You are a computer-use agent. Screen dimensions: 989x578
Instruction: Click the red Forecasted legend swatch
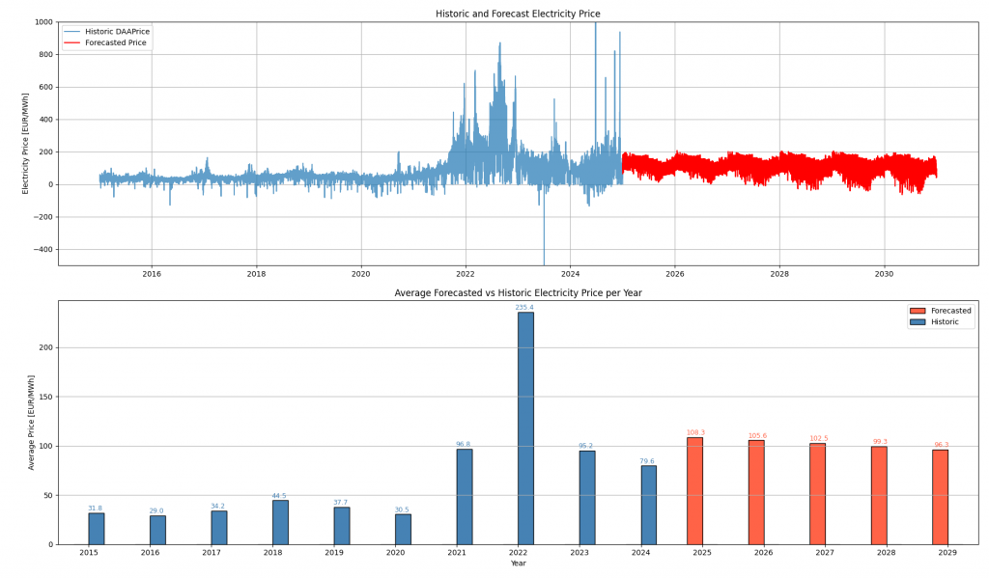click(917, 311)
